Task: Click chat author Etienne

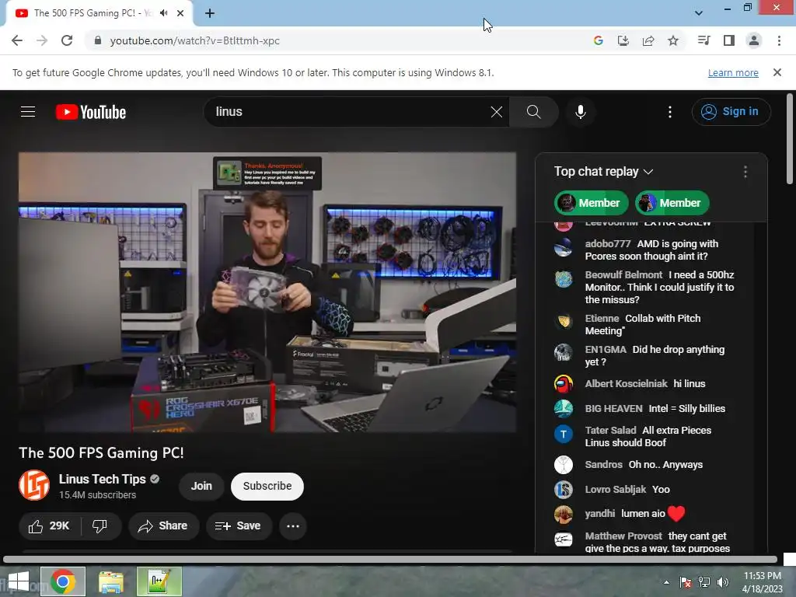Action: [x=602, y=318]
